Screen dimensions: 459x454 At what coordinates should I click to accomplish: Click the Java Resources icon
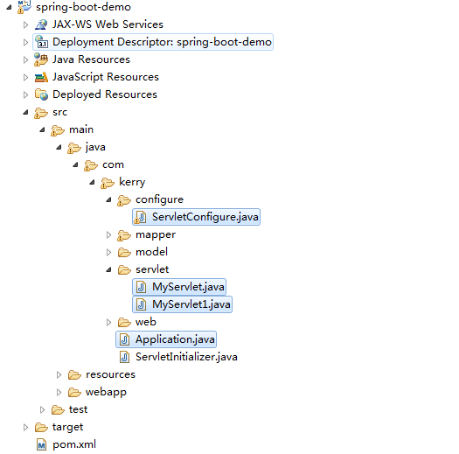tap(41, 59)
